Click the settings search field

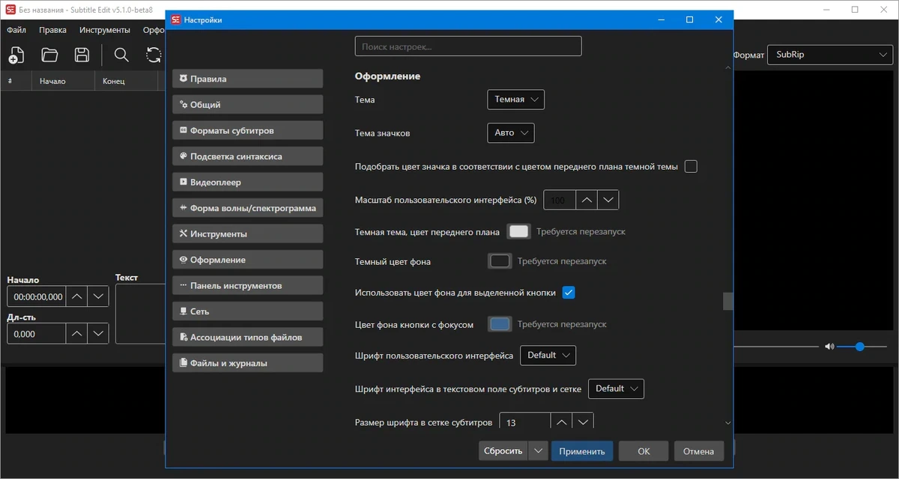click(x=468, y=46)
